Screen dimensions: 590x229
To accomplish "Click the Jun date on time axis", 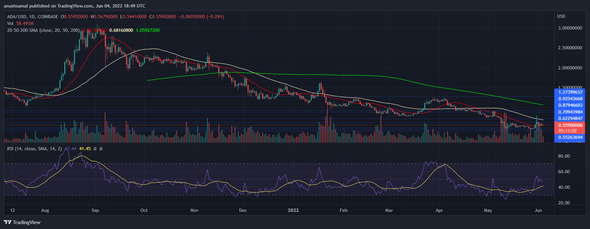I will [x=538, y=210].
